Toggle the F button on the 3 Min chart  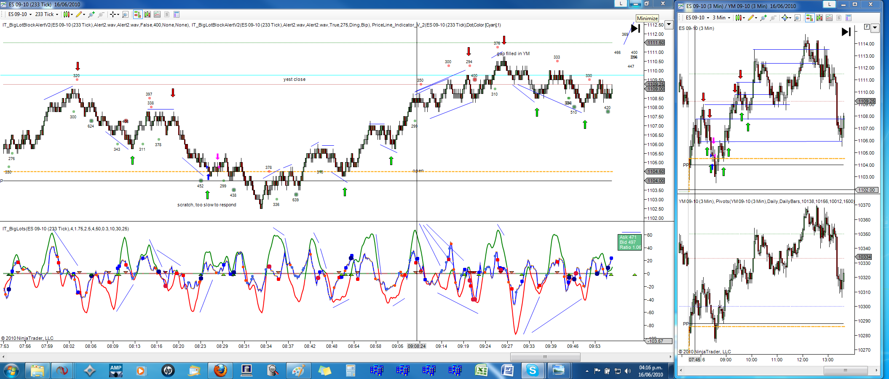[x=867, y=27]
